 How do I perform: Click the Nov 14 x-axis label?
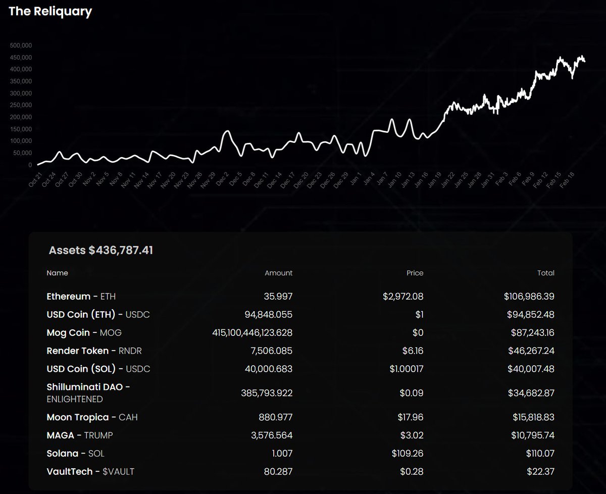pos(142,179)
